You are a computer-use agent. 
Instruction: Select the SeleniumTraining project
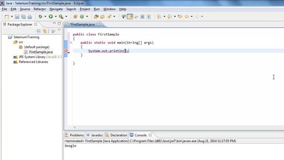24,37
